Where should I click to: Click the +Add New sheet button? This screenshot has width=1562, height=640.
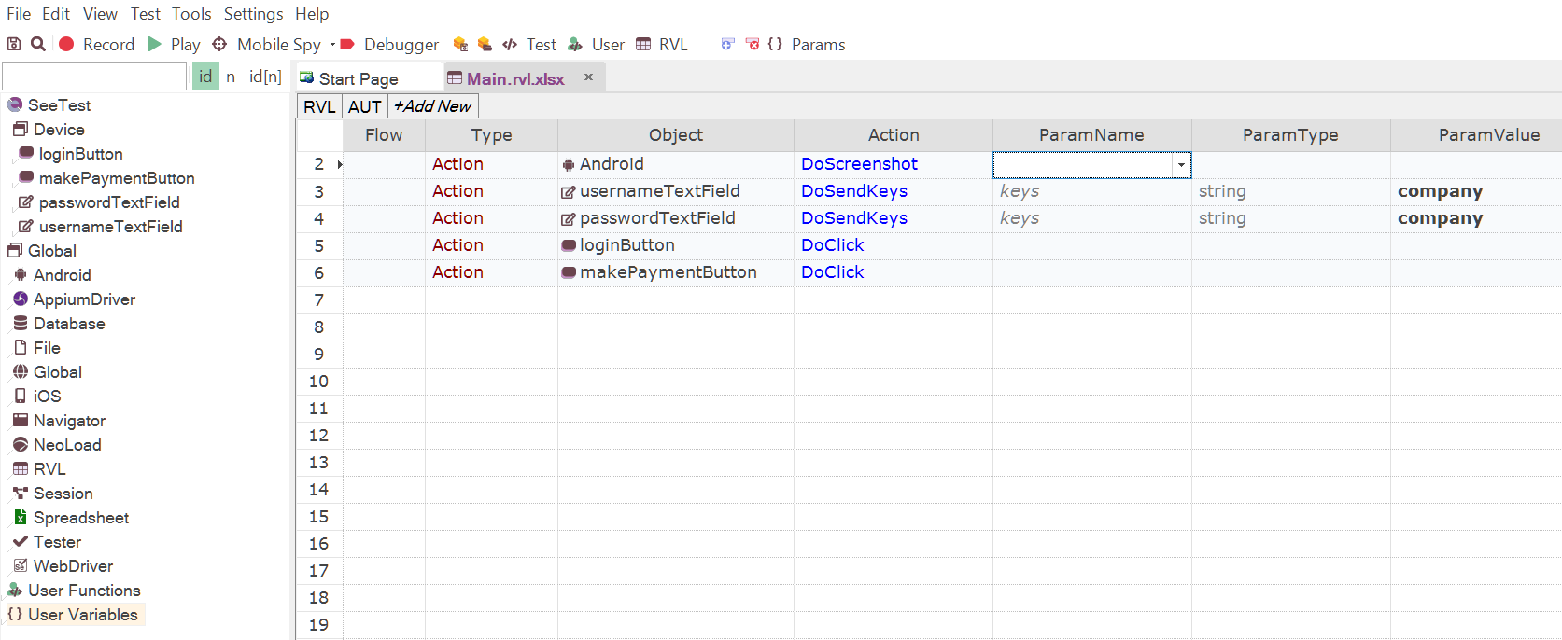433,106
